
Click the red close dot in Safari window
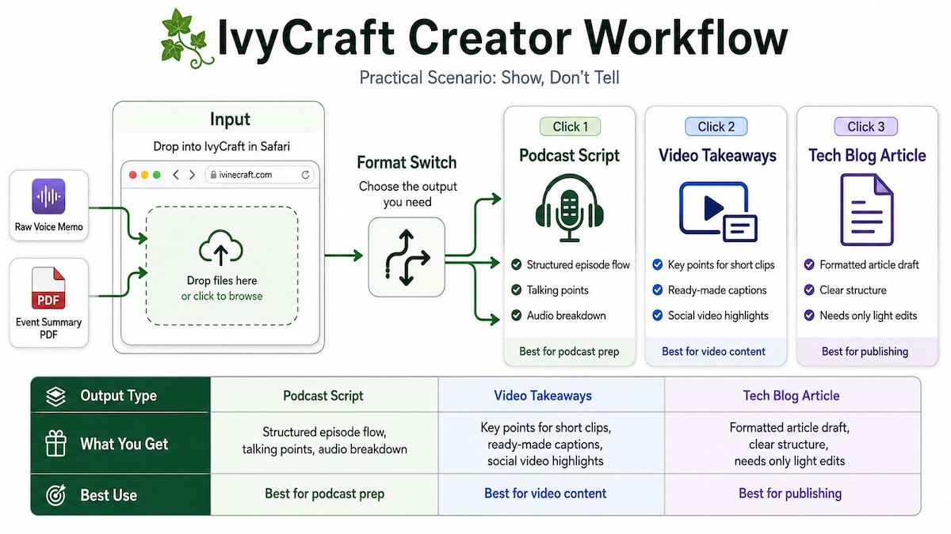click(x=132, y=175)
